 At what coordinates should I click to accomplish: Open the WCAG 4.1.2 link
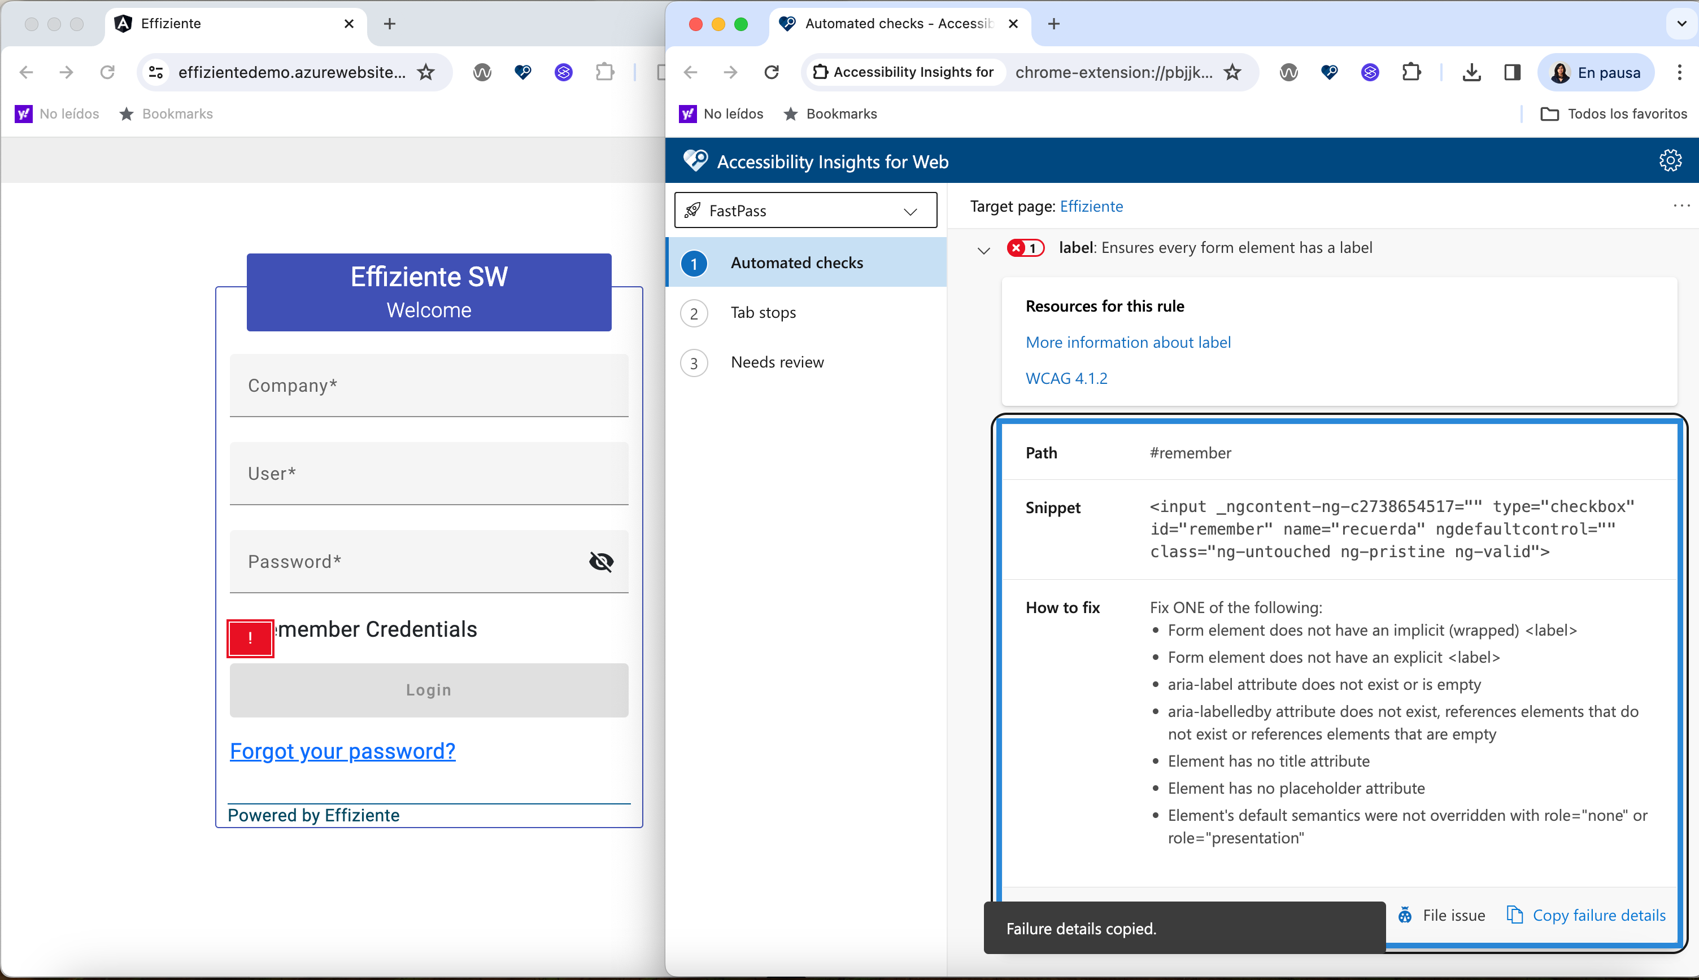pyautogui.click(x=1066, y=378)
